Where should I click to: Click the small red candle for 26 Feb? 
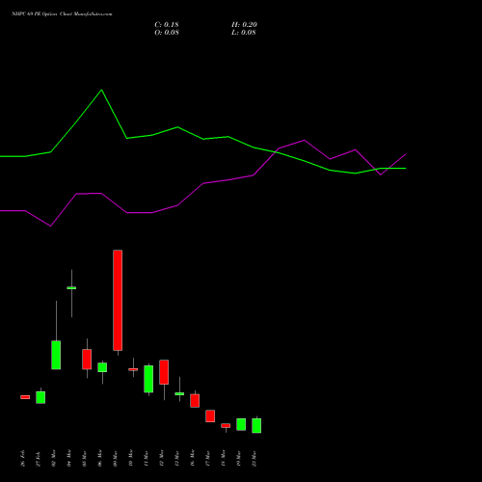(x=25, y=397)
